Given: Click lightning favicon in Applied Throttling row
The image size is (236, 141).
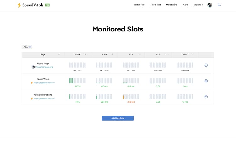Looking at the screenshot, I should point(32,99).
